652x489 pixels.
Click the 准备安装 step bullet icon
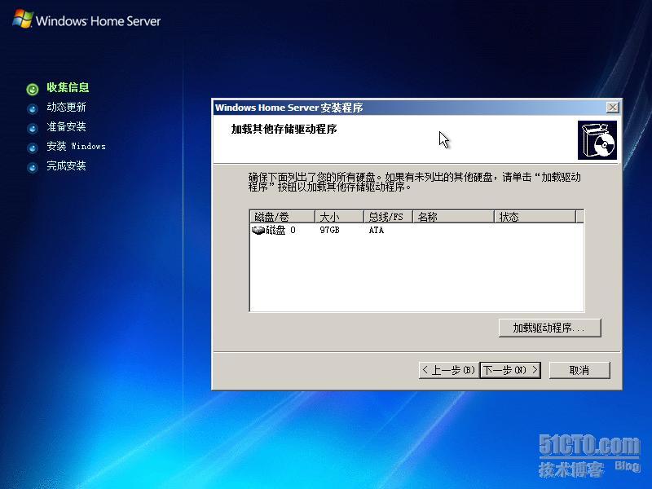click(x=33, y=129)
